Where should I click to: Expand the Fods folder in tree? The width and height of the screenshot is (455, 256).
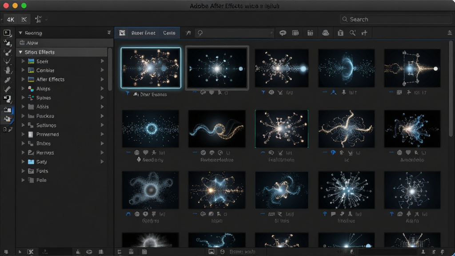click(23, 171)
